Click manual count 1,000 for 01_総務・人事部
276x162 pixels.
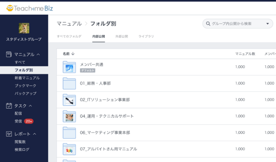(x=240, y=83)
